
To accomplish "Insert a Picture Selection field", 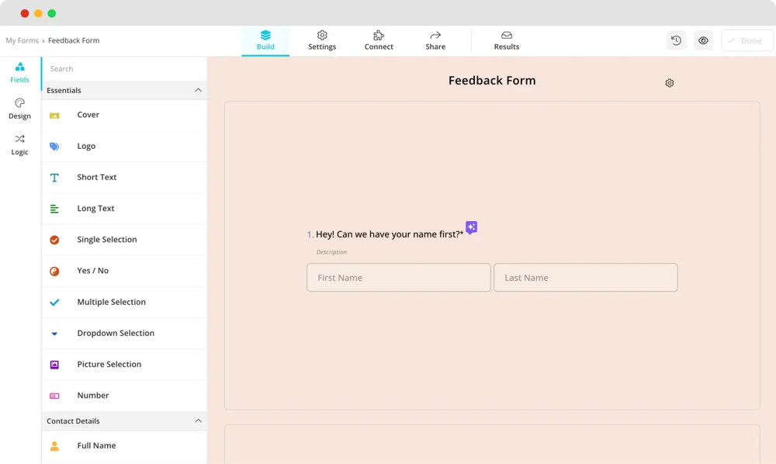I will [109, 364].
